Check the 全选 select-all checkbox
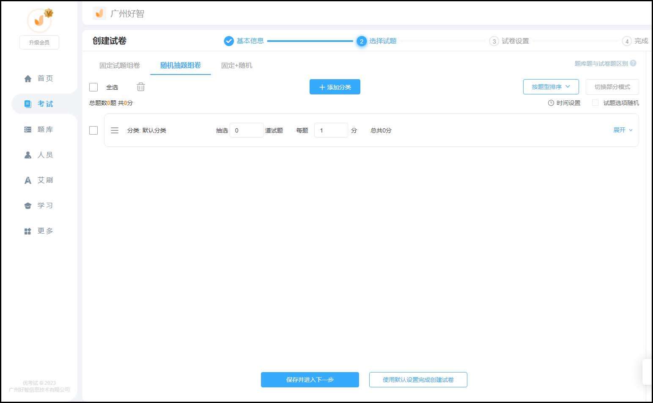 coord(93,87)
